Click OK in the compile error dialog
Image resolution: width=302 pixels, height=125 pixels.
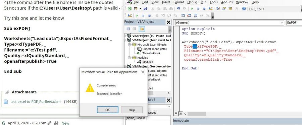[x=107, y=110]
